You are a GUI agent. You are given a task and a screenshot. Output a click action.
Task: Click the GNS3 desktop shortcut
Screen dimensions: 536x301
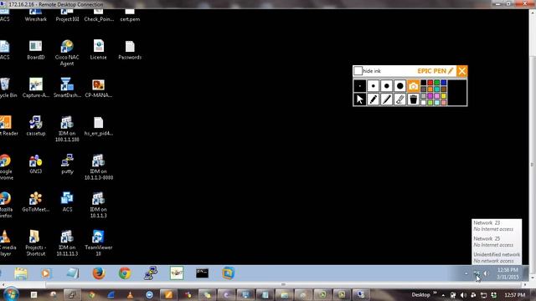click(x=35, y=164)
